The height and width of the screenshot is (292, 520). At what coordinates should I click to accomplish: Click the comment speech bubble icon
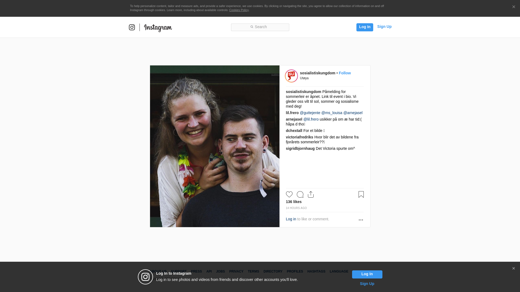pos(300,194)
